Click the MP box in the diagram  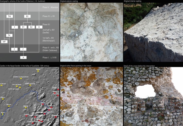pos(4,42)
